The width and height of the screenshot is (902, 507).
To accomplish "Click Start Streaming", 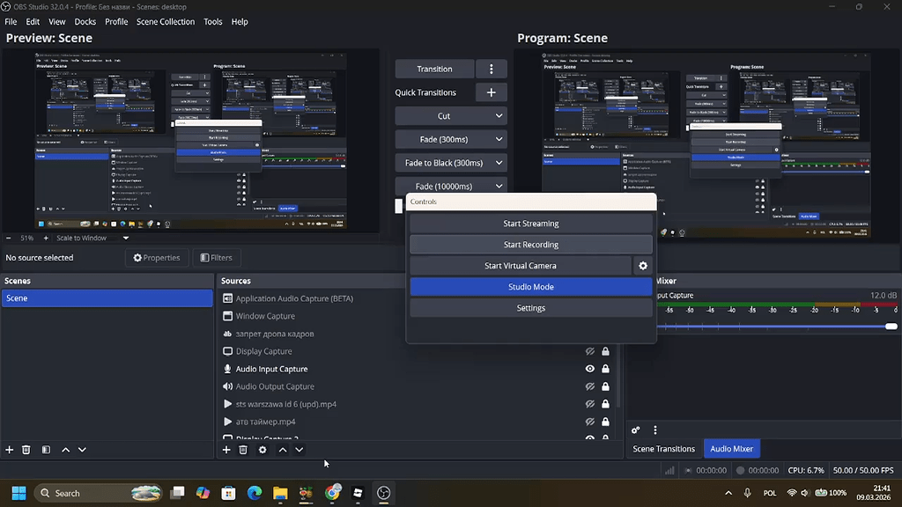I will [x=530, y=224].
